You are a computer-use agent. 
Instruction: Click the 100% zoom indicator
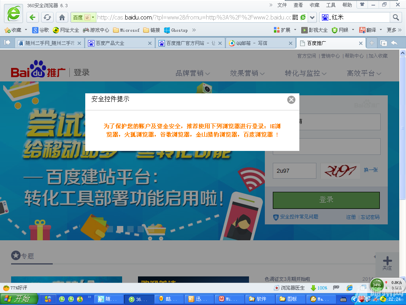[319, 288]
